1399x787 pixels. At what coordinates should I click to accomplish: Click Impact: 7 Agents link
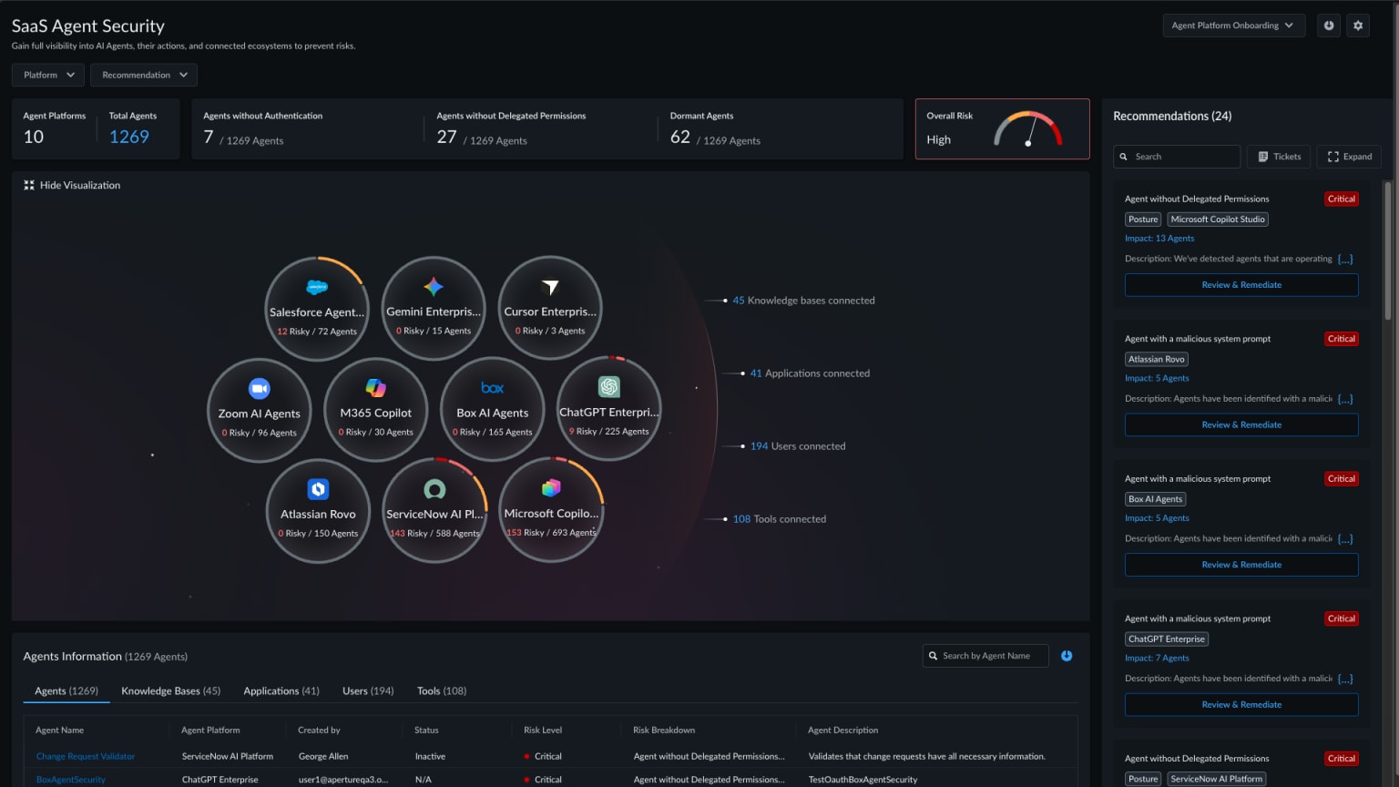1157,659
